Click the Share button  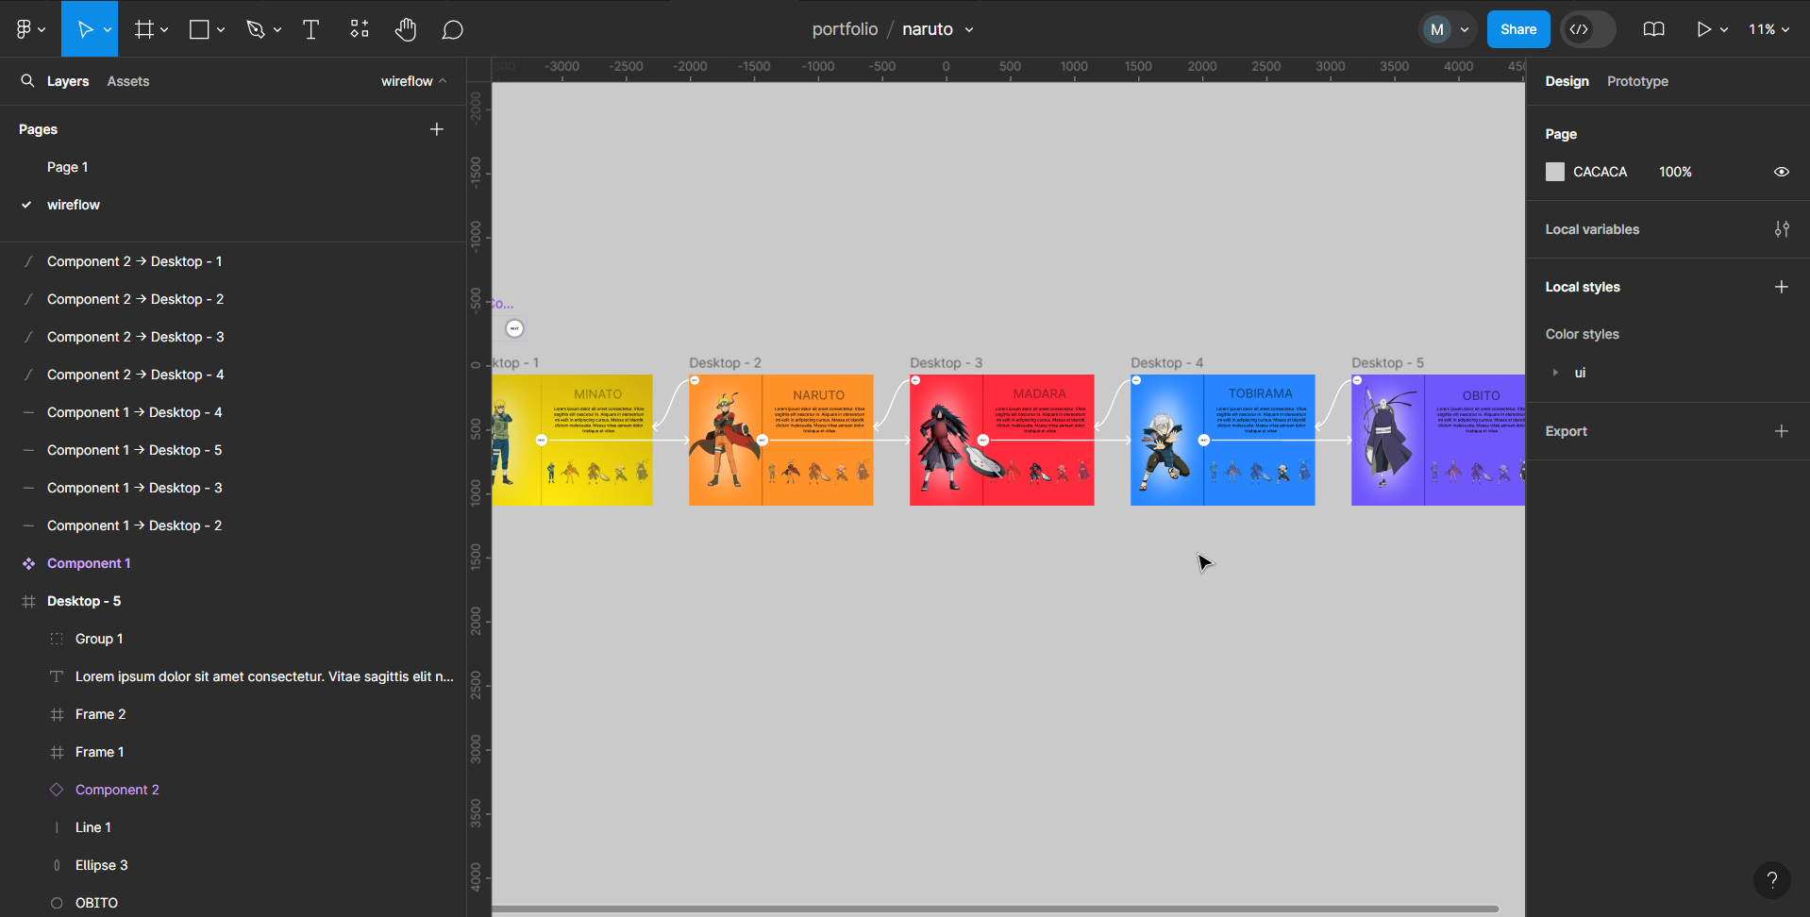[1518, 29]
